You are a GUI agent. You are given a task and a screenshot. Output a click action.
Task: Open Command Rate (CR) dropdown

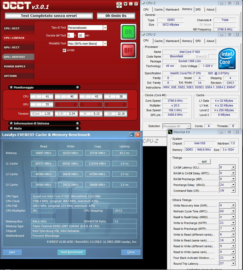[233, 190]
